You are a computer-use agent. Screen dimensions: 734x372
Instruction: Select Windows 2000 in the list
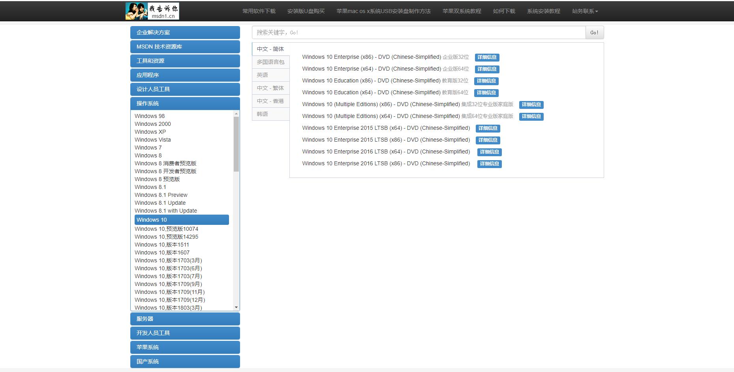(x=153, y=124)
